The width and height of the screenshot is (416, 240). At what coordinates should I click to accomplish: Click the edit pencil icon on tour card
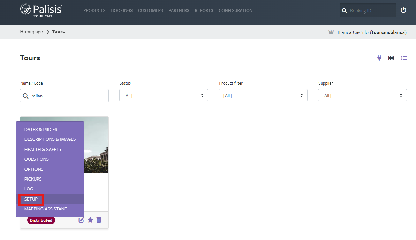click(x=81, y=220)
